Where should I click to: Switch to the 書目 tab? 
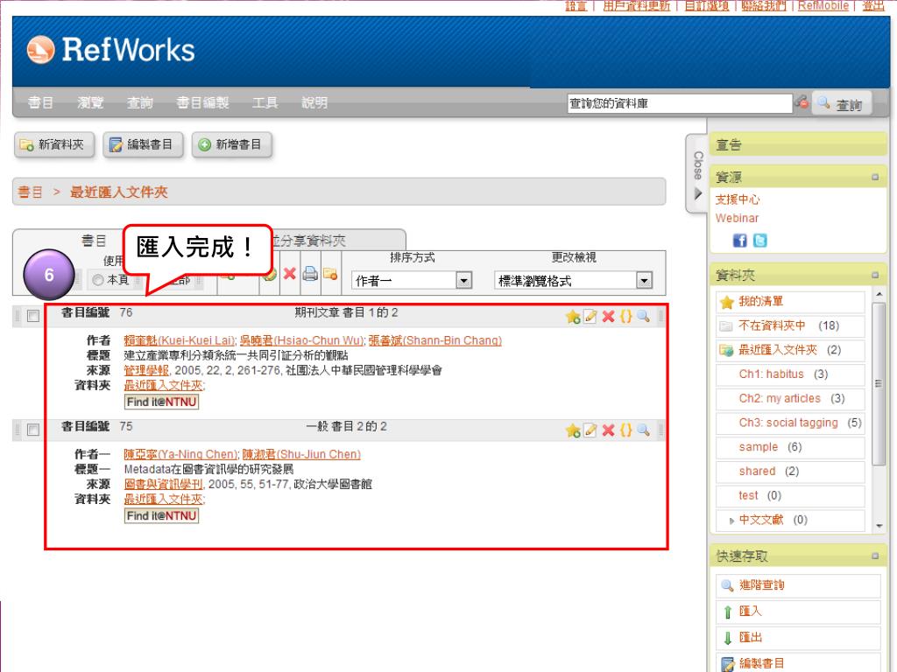click(94, 241)
